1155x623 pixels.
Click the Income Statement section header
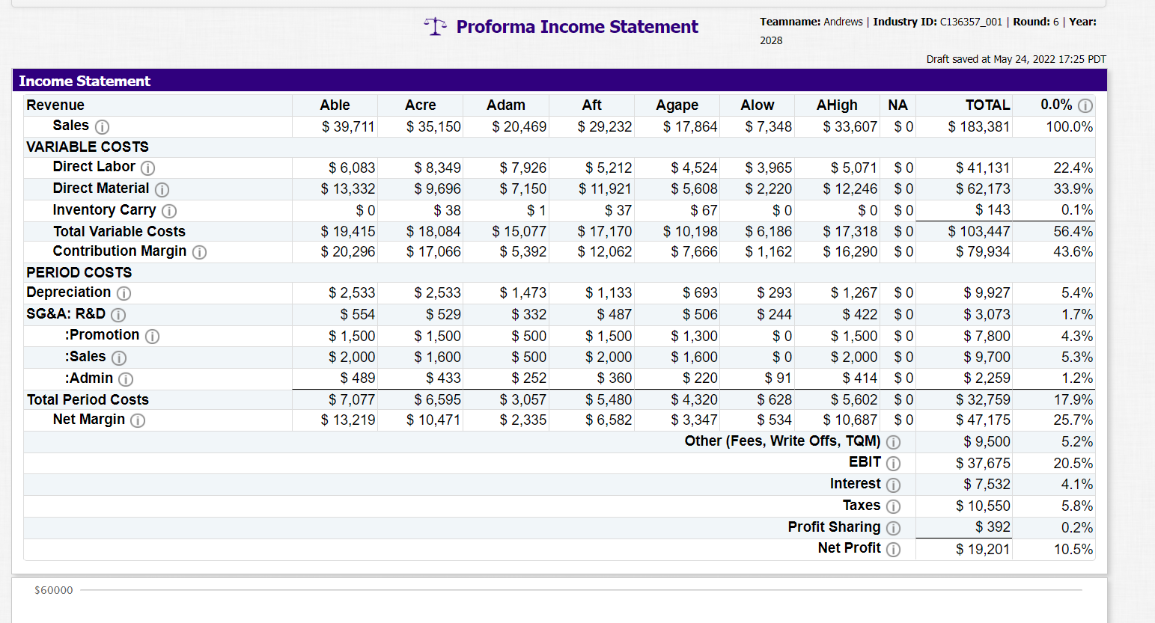(85, 81)
